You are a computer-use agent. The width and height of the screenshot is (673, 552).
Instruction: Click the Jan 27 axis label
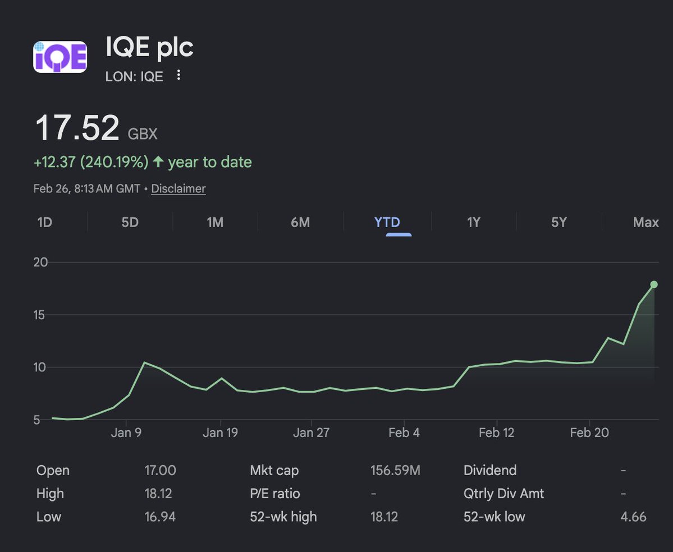pos(311,433)
